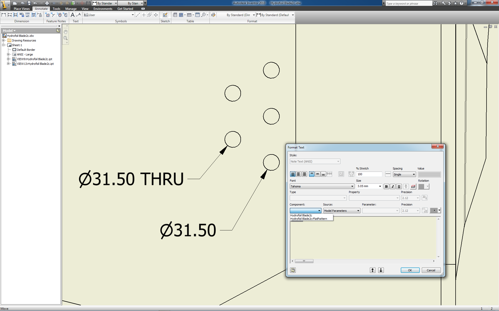499x311 pixels.
Task: Switch to the Place Views tab
Action: [x=22, y=9]
